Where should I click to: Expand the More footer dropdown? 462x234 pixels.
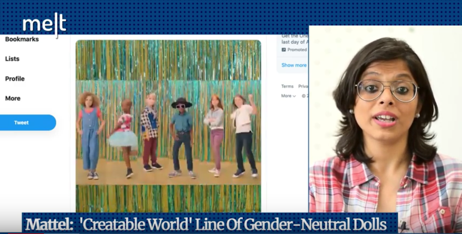click(x=289, y=96)
